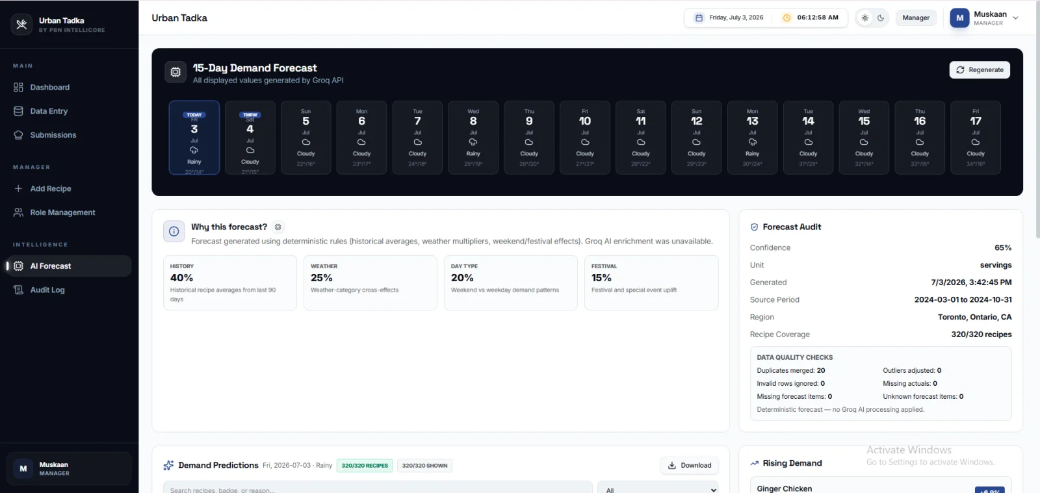The height and width of the screenshot is (493, 1040).
Task: Click Duplicates merged: 20 text
Action: (x=791, y=370)
